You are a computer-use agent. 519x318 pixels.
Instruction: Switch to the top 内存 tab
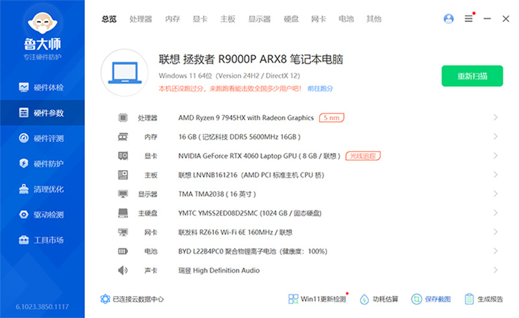pyautogui.click(x=173, y=19)
